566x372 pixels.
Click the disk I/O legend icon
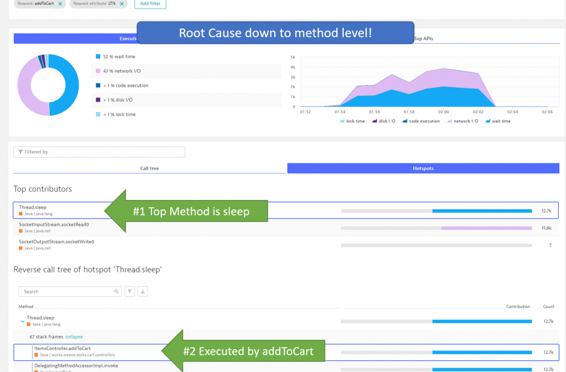tap(375, 120)
